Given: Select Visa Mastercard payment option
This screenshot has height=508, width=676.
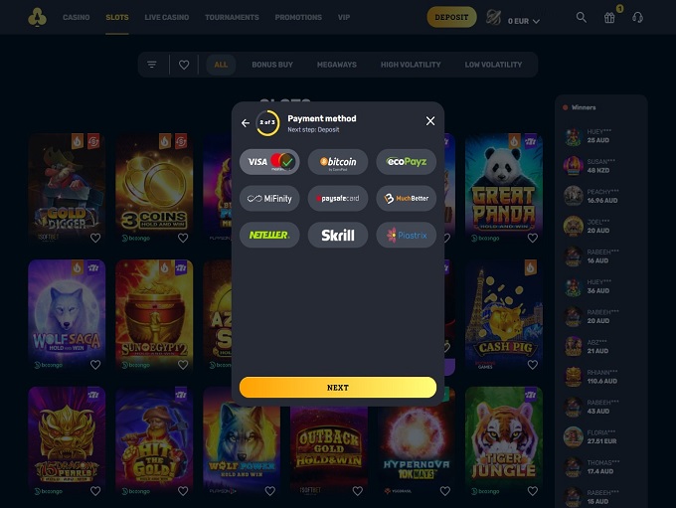Looking at the screenshot, I should [269, 162].
